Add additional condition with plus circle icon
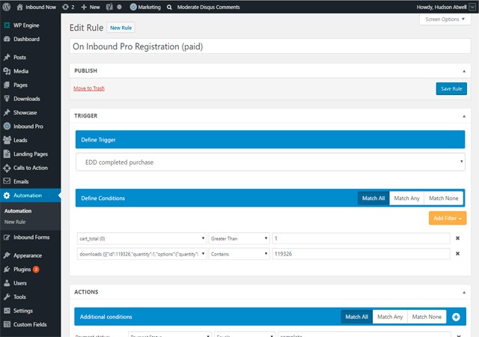 tap(456, 317)
